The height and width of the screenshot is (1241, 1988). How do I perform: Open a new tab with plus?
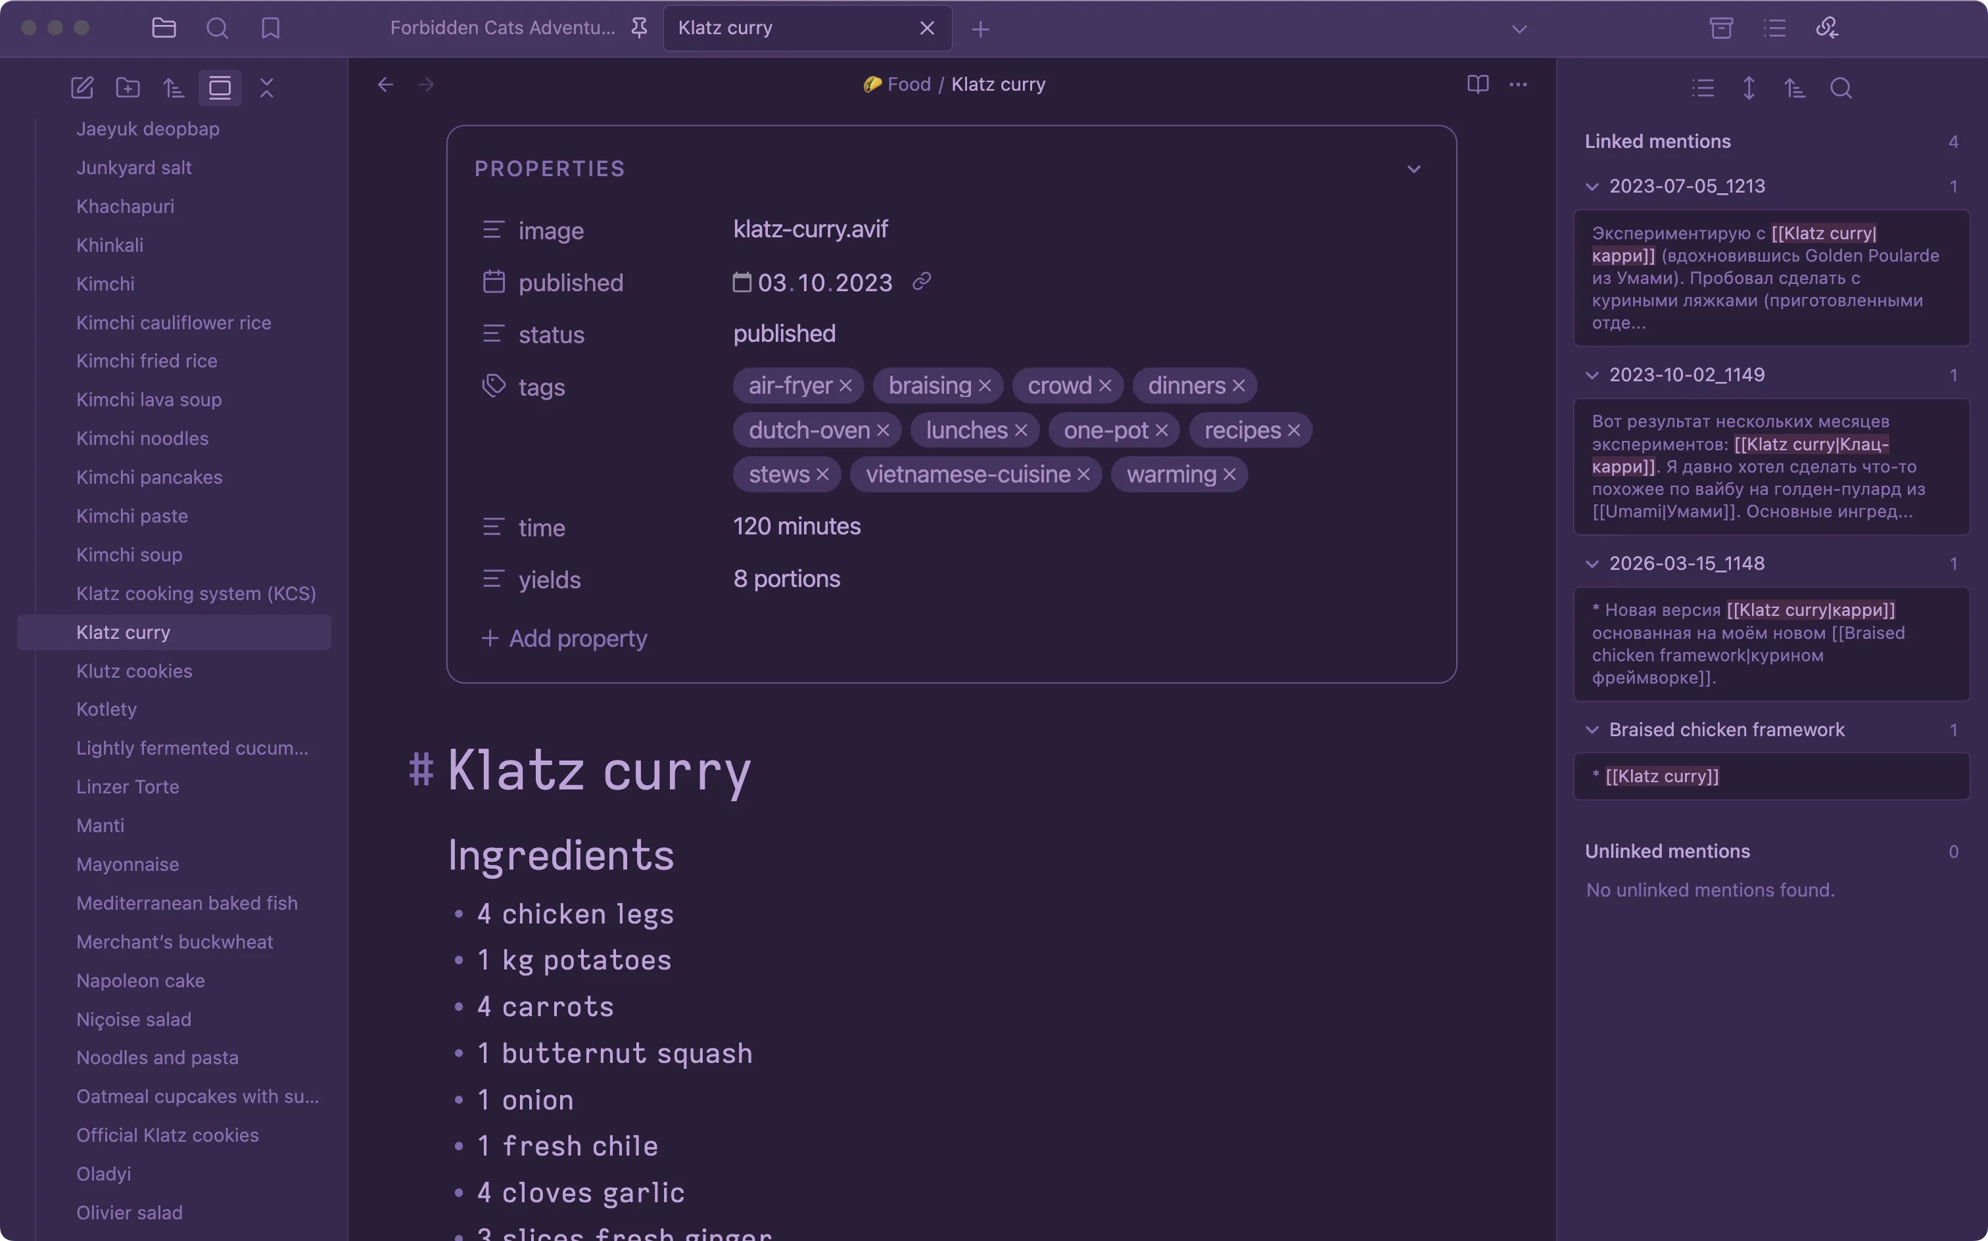(980, 30)
